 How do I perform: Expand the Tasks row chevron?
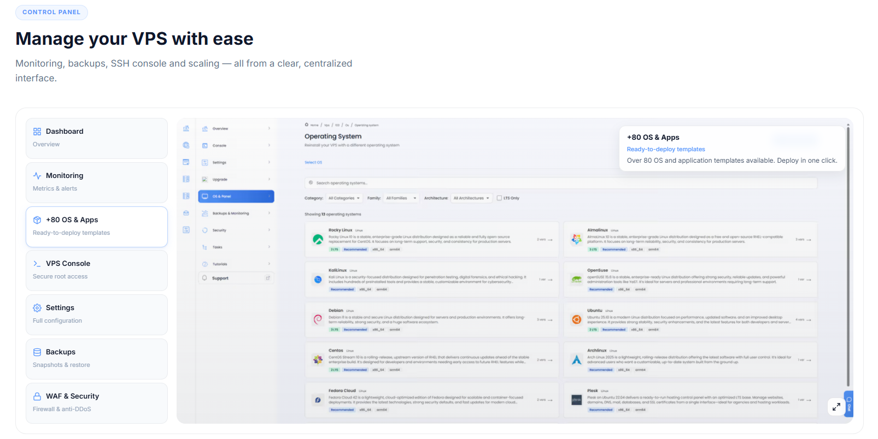(x=269, y=247)
